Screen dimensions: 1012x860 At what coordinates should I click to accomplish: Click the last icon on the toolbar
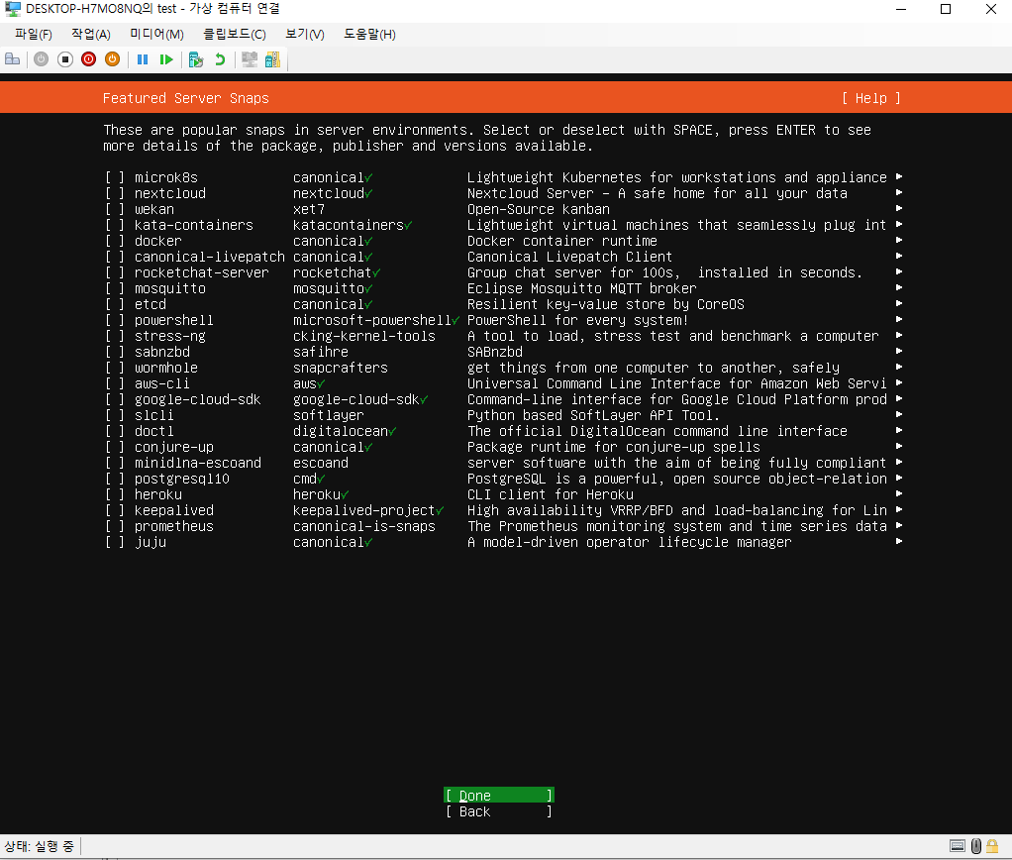(x=272, y=59)
